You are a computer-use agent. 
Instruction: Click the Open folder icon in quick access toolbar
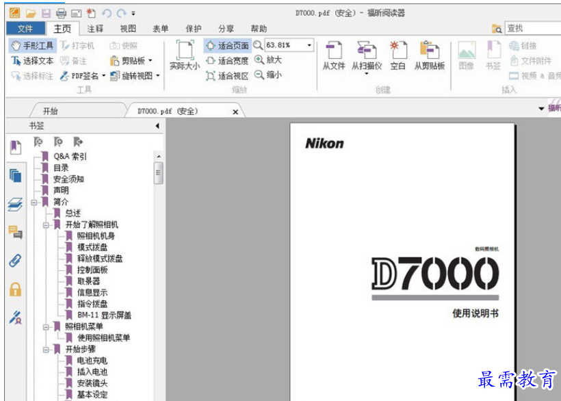(x=31, y=14)
